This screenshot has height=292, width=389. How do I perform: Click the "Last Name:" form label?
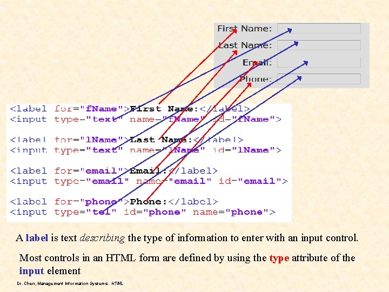245,45
